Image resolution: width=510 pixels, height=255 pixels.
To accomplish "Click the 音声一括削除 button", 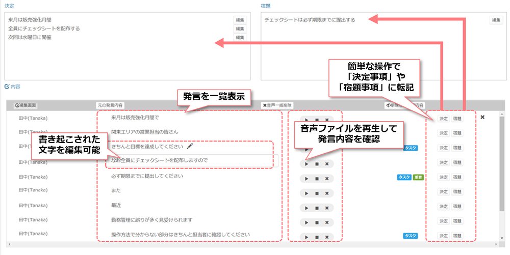I will click(x=277, y=105).
